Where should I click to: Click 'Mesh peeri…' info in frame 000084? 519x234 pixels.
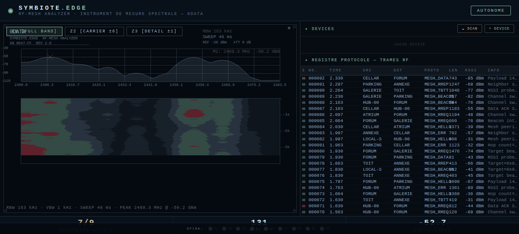tap(502, 127)
